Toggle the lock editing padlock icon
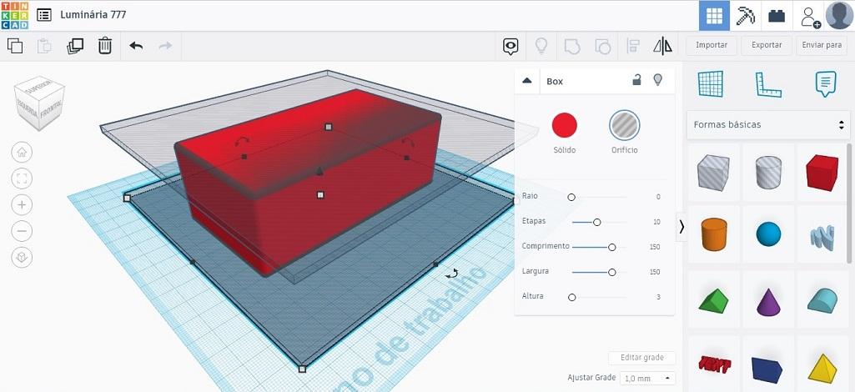 [636, 81]
